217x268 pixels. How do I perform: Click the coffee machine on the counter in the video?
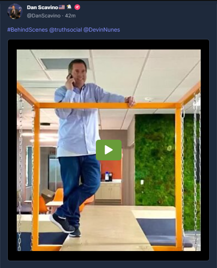coord(108,176)
